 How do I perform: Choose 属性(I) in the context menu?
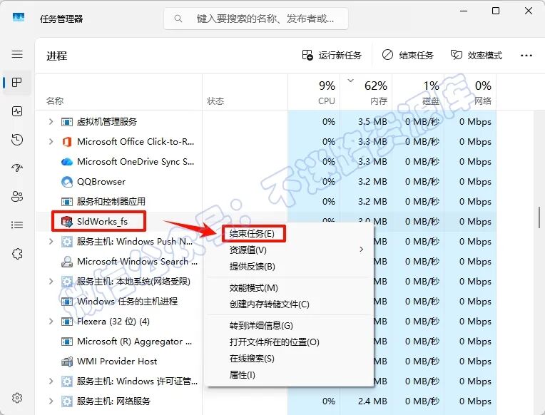click(x=290, y=374)
